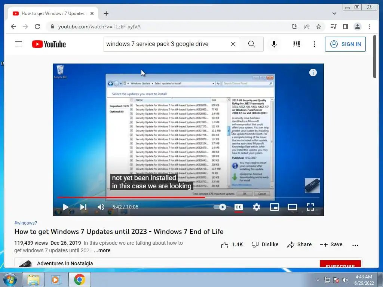Screen dimensions: 383x287
Task: Click the channel watermark thumbnail in video
Action: (x=312, y=186)
